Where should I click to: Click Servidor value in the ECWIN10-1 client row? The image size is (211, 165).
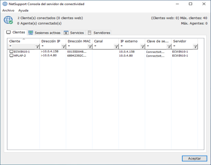[180, 52]
